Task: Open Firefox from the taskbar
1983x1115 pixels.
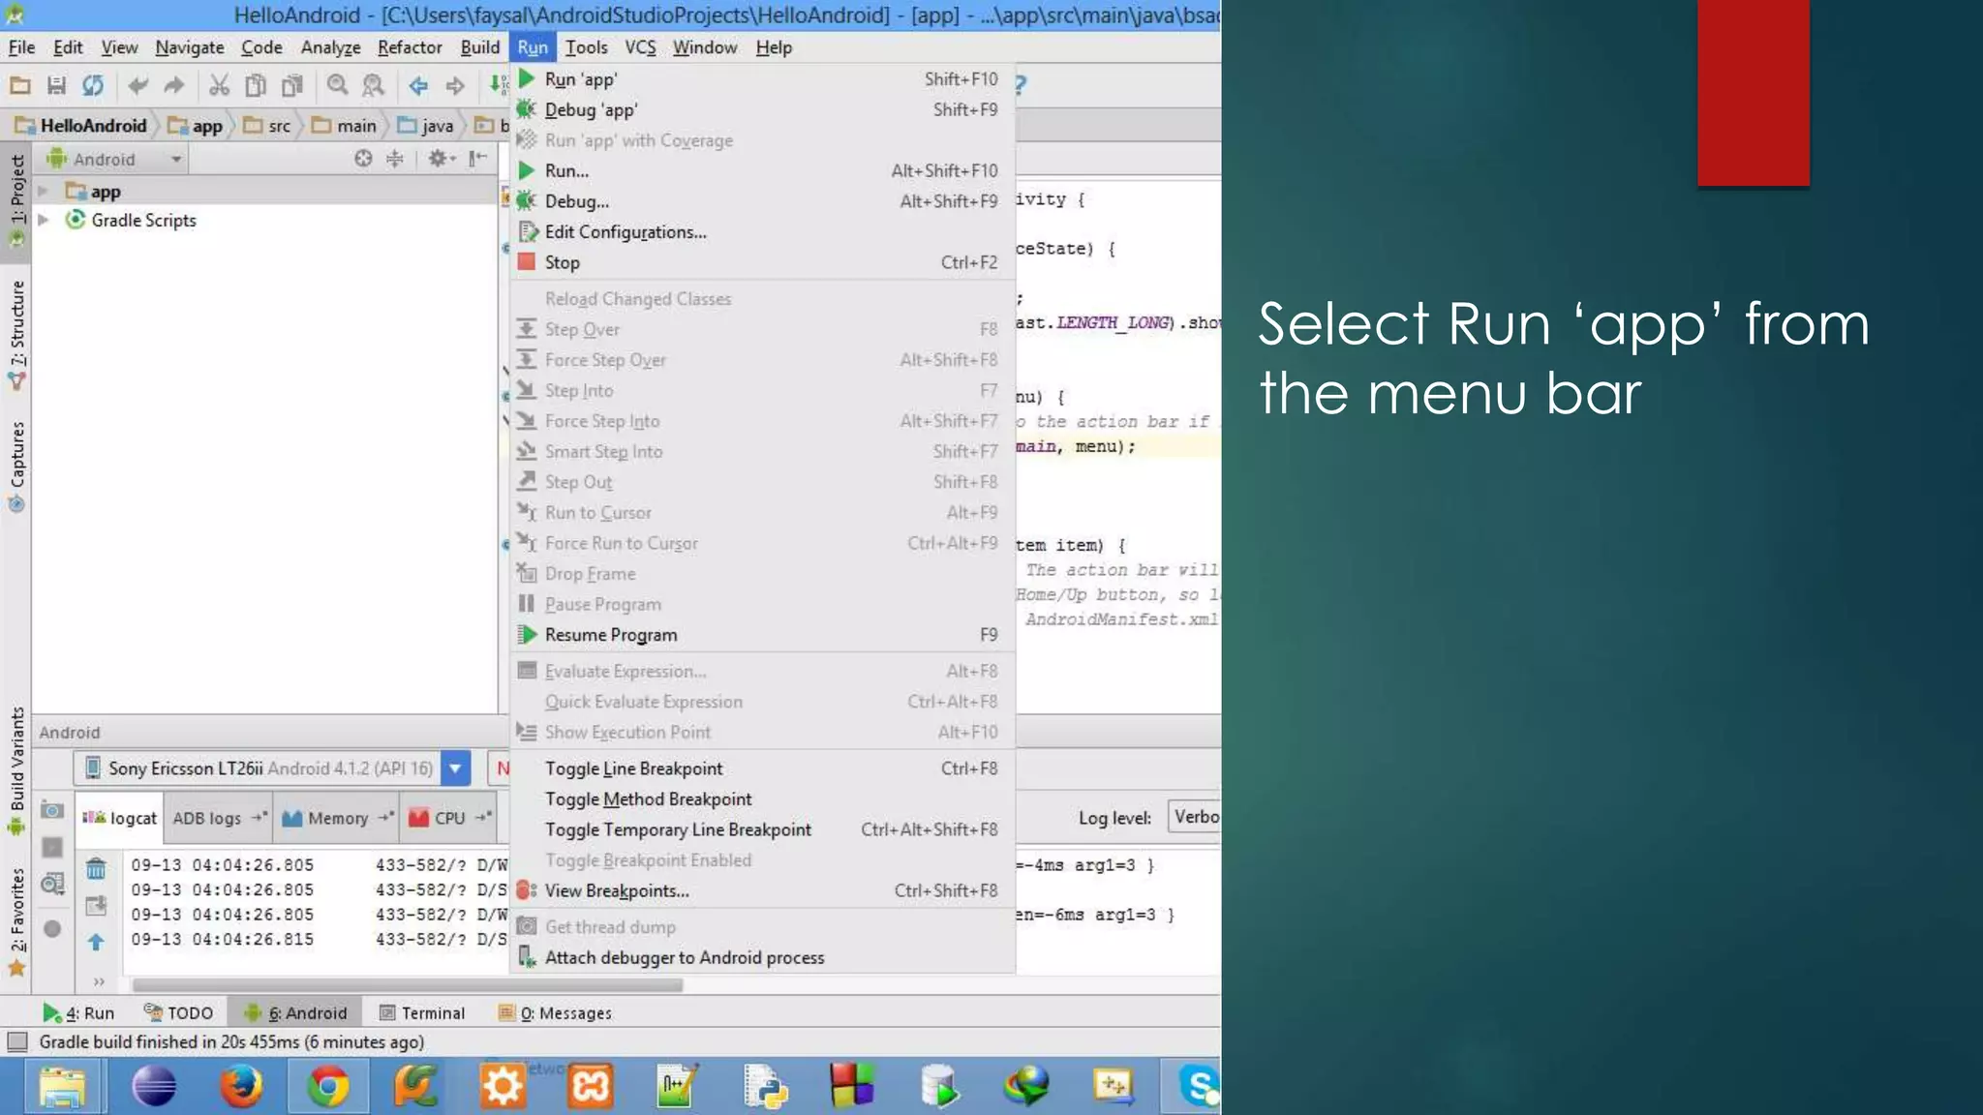Action: pyautogui.click(x=240, y=1086)
